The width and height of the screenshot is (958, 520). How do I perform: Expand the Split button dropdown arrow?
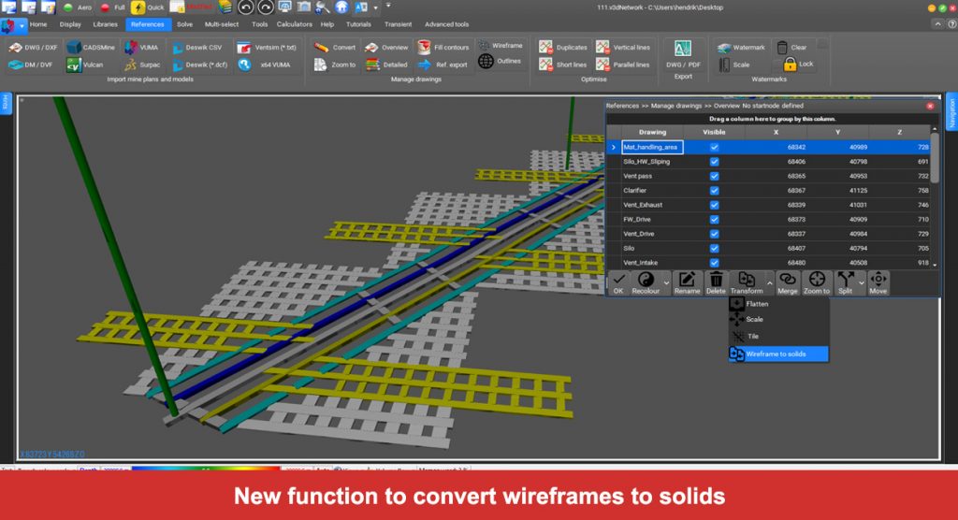861,282
